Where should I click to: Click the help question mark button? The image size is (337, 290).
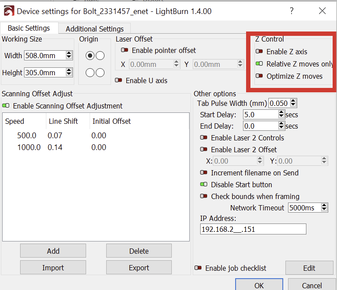[292, 11]
